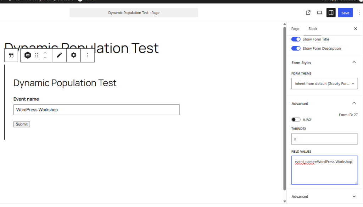The image size is (363, 207).
Task: Click the form Submit button
Action: [x=22, y=124]
